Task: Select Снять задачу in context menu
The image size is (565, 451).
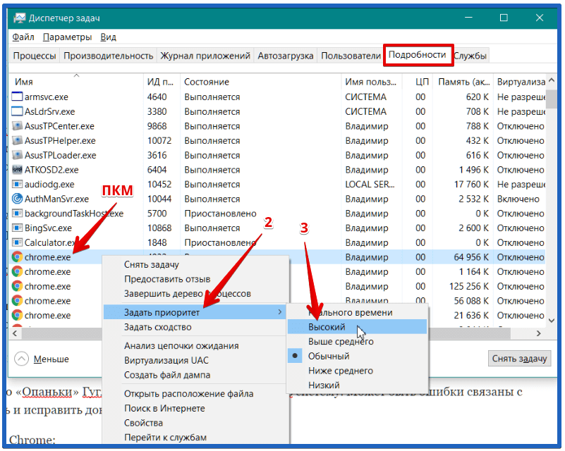Action: click(196, 264)
